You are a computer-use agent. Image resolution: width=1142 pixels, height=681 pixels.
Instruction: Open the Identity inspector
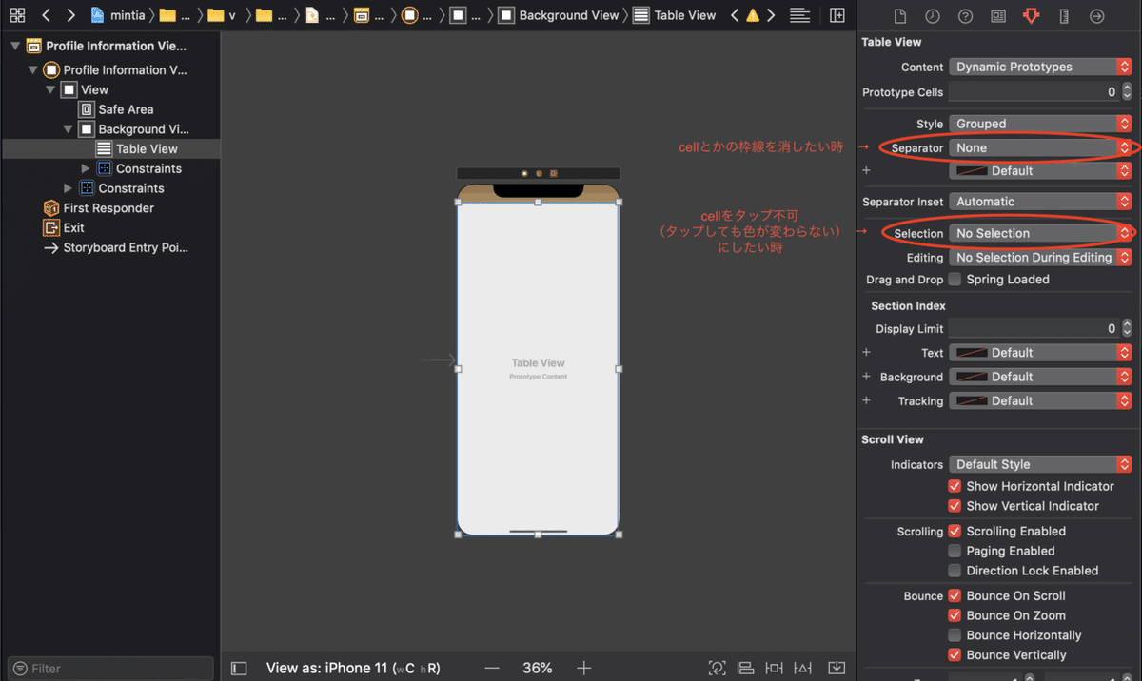tap(998, 16)
